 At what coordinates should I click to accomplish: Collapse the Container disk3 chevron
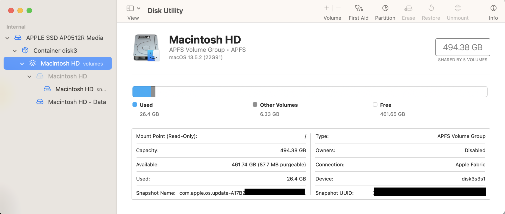pyautogui.click(x=15, y=51)
